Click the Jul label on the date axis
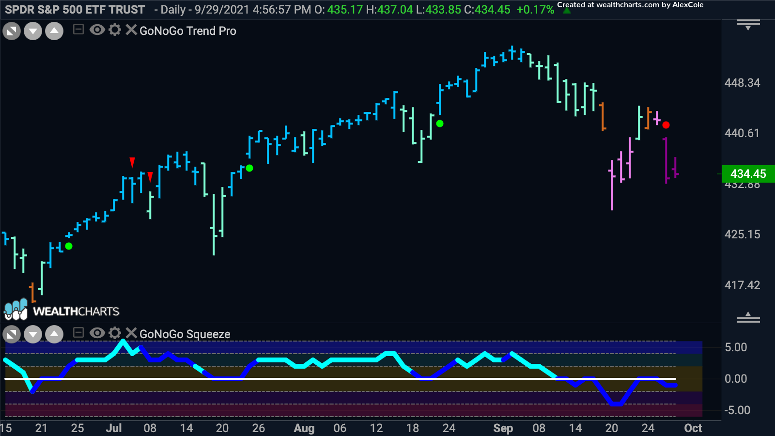 click(x=114, y=428)
